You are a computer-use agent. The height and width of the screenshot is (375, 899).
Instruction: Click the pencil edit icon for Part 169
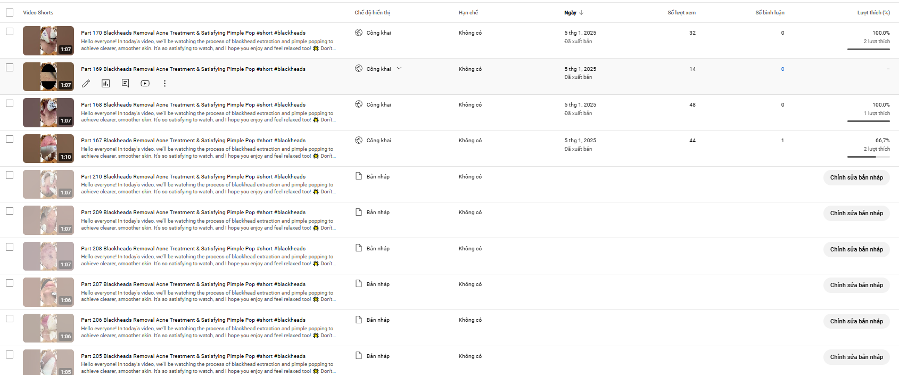coord(86,84)
